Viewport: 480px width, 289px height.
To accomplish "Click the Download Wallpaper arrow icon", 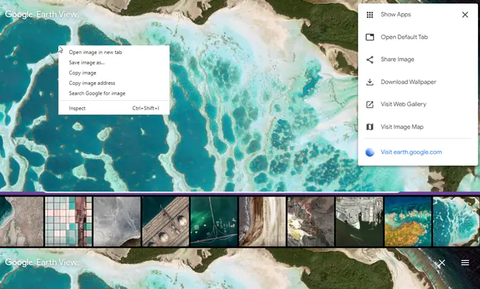I will 370,82.
